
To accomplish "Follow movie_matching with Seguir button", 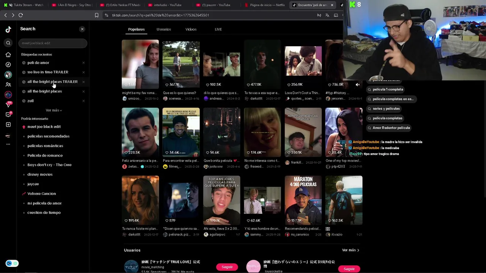I will (227, 267).
